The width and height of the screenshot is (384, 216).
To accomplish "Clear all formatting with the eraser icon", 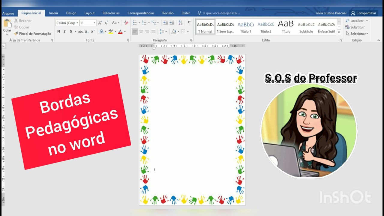I will [x=126, y=23].
